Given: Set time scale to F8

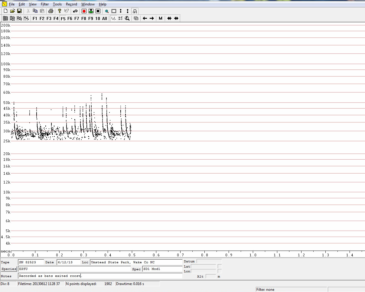Looking at the screenshot, I should point(84,18).
